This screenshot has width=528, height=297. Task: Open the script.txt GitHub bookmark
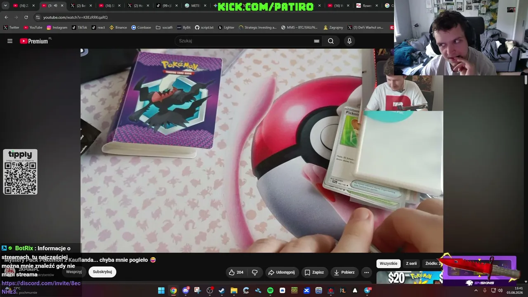[204, 28]
